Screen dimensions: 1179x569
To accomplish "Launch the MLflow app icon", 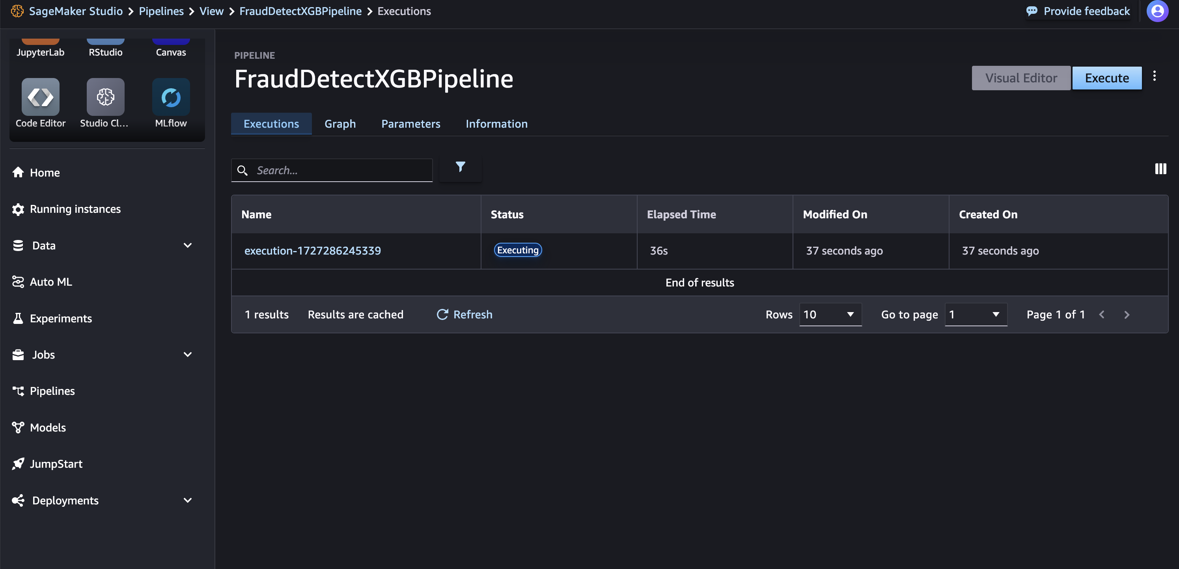I will click(x=171, y=97).
